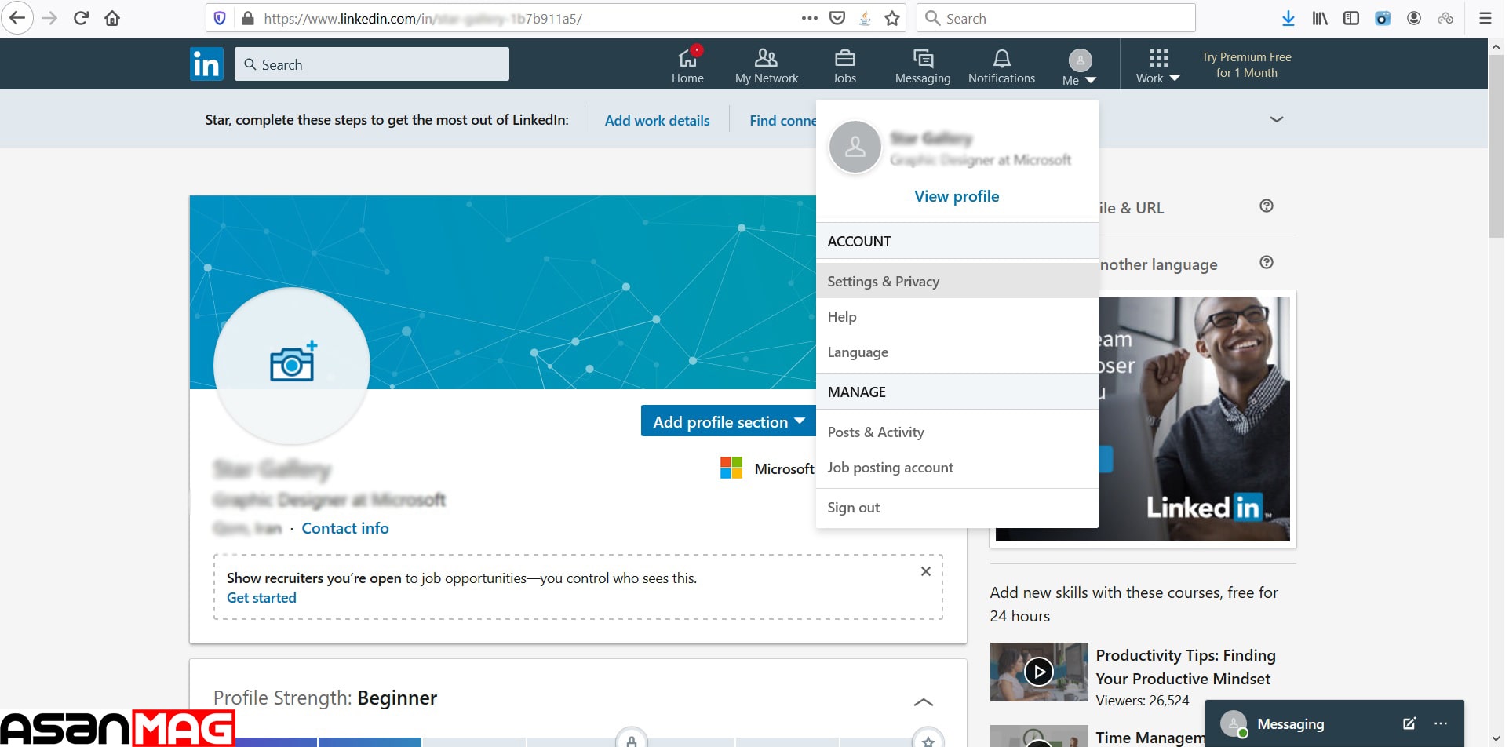Collapse Profile Strength section chevron
Screen dimensions: 1509x747
[x=924, y=701]
